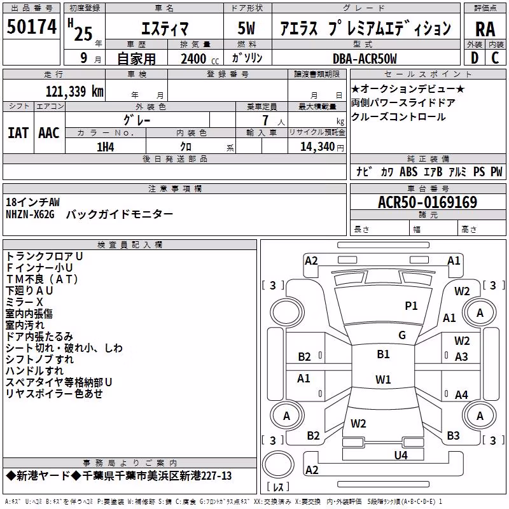This screenshot has width=509, height=509.
Task: Click damage mark A4 on the rear door
Action: tap(461, 394)
